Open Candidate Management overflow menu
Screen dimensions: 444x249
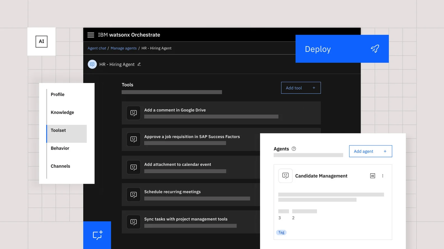click(383, 176)
